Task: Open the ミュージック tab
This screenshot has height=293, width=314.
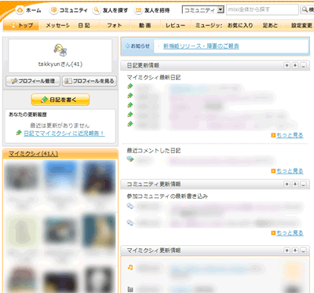Action: (209, 25)
